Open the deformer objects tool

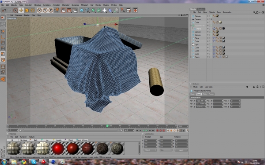pyautogui.click(x=110, y=11)
